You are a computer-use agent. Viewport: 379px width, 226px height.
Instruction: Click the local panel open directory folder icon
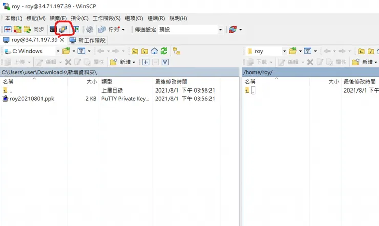(66, 51)
